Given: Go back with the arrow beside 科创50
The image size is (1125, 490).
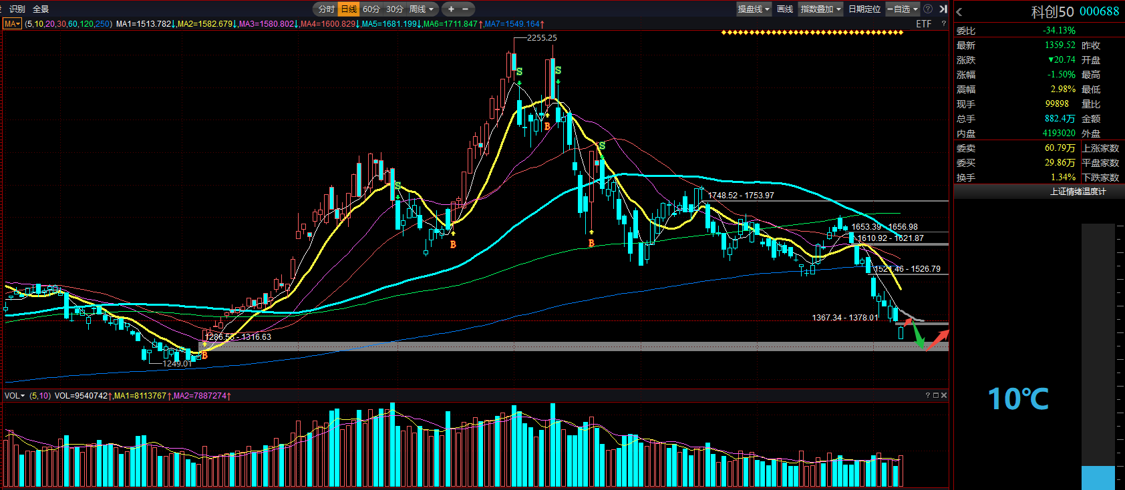Looking at the screenshot, I should click(959, 12).
